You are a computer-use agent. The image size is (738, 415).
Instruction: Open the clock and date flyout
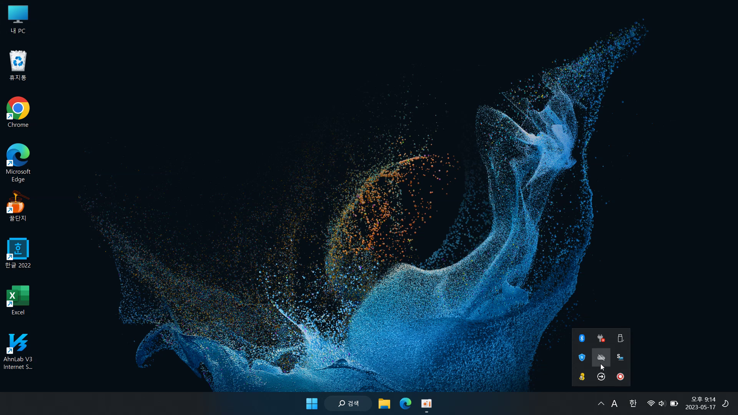(700, 403)
